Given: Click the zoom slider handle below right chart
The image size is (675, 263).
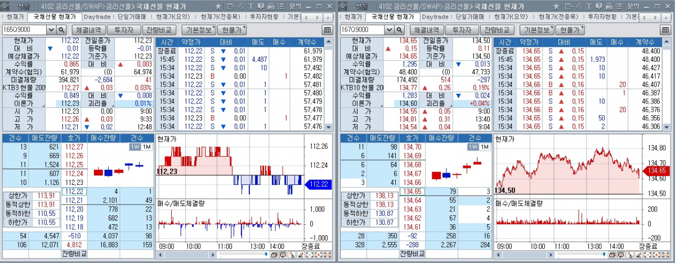Looking at the screenshot, I should 604,255.
